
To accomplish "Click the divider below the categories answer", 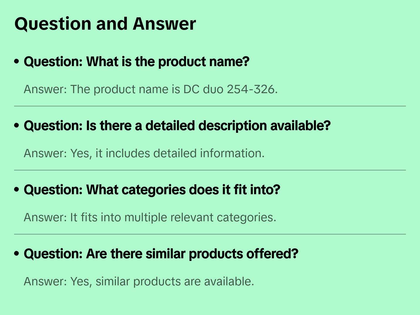I will click(x=210, y=234).
